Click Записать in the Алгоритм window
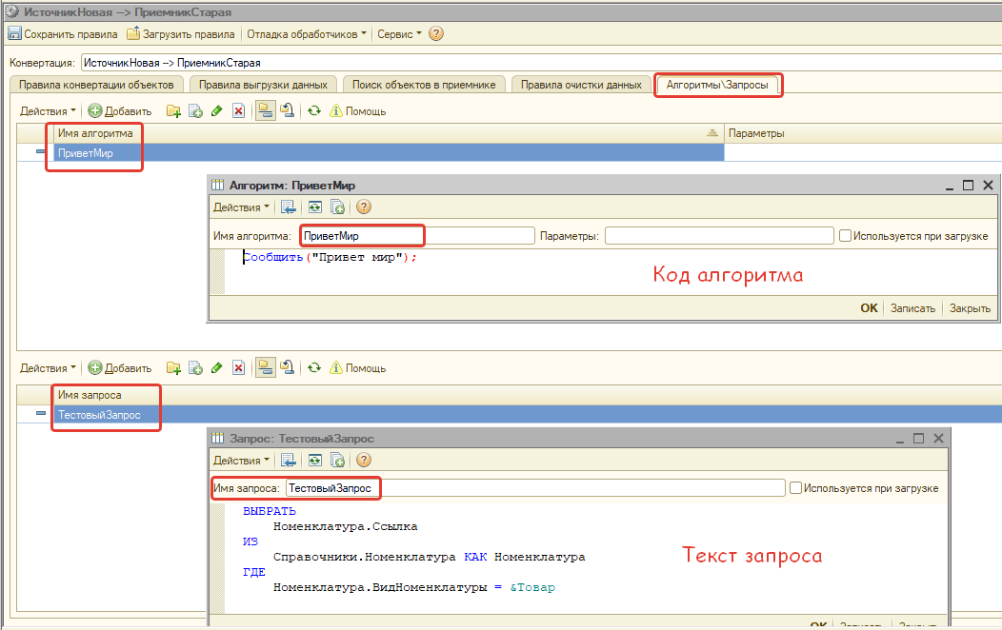 [912, 308]
